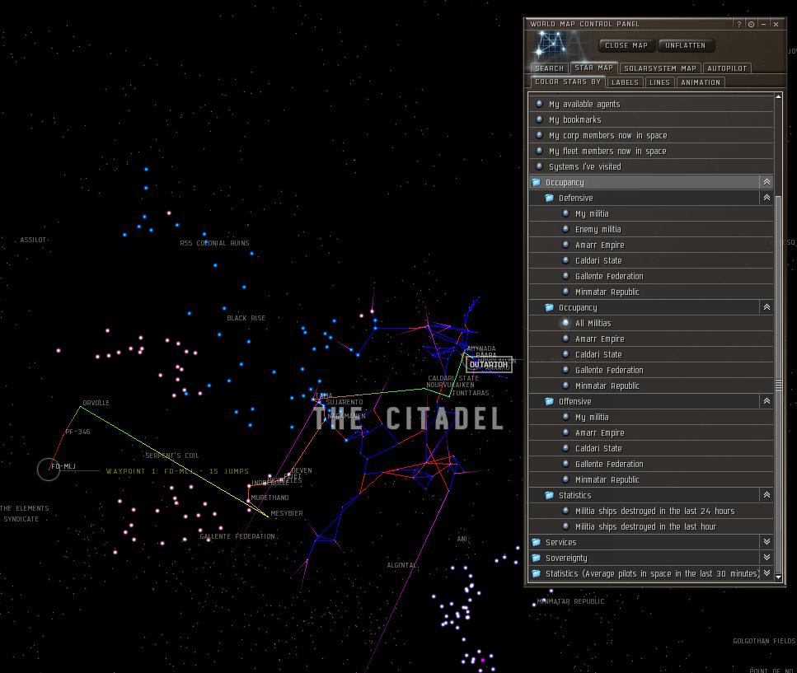Open the Search tab
797x673 pixels.
coord(550,68)
